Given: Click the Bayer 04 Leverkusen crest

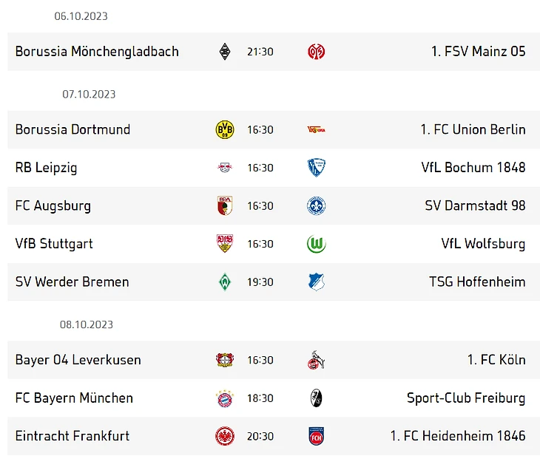Looking at the screenshot, I should click(x=225, y=360).
